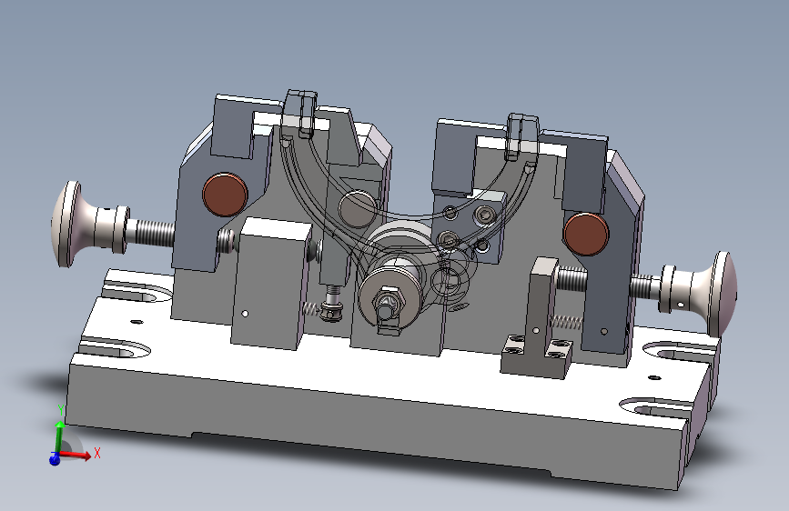
Task: Click the blue Z axis ball of the triad
Action: click(55, 459)
